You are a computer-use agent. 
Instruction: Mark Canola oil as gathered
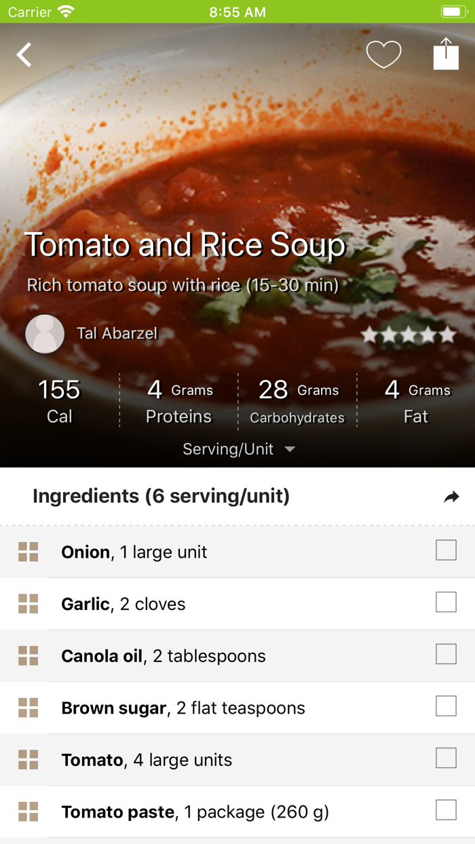point(446,654)
